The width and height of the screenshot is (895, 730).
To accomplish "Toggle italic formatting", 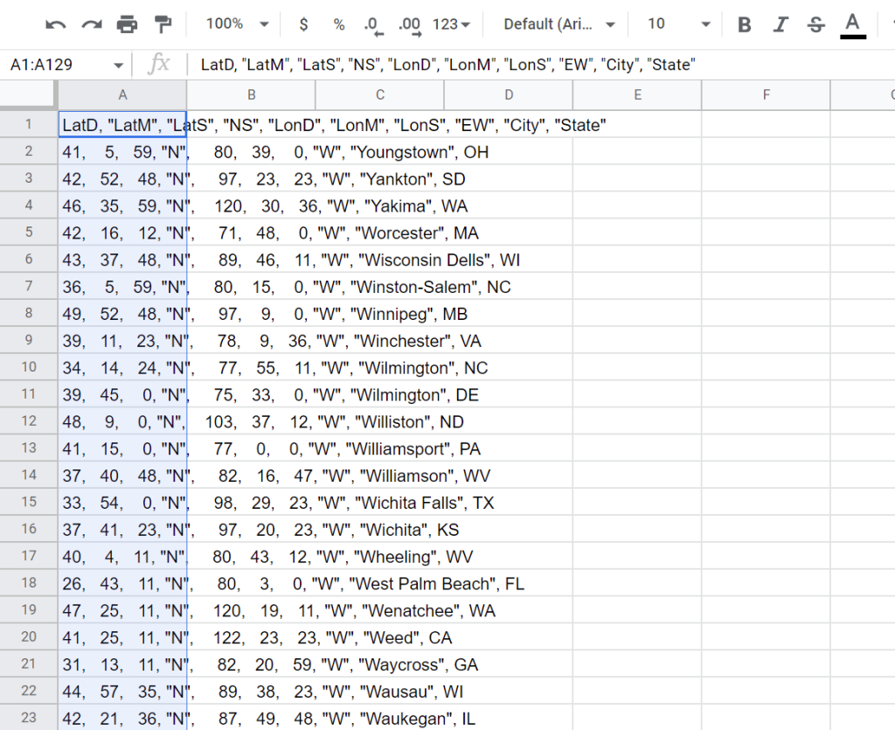I will coord(780,24).
